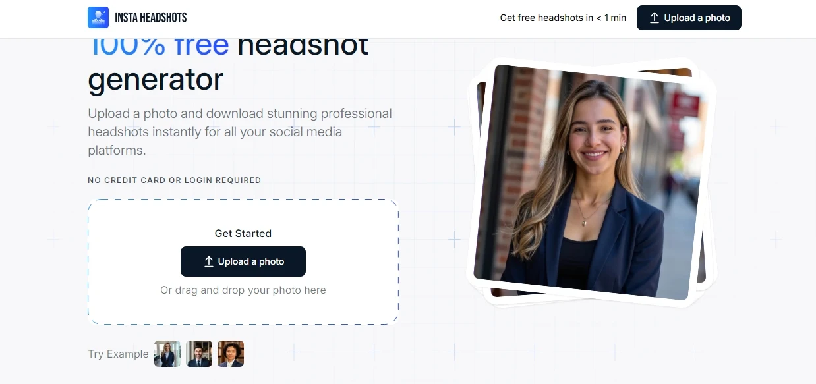Click the Get Started heading in the upload box
This screenshot has width=816, height=384.
coord(243,233)
